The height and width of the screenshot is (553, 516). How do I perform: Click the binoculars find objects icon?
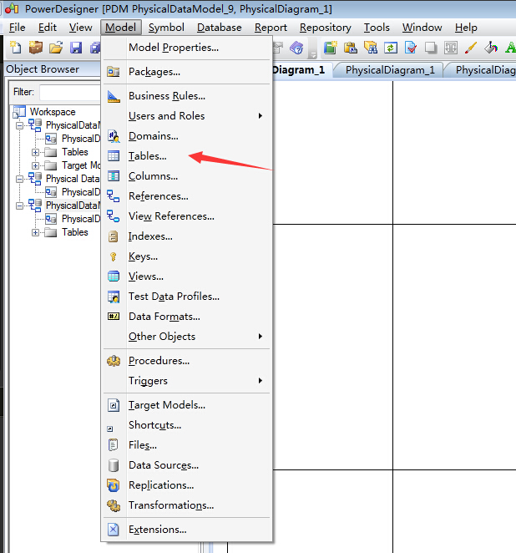coord(371,48)
